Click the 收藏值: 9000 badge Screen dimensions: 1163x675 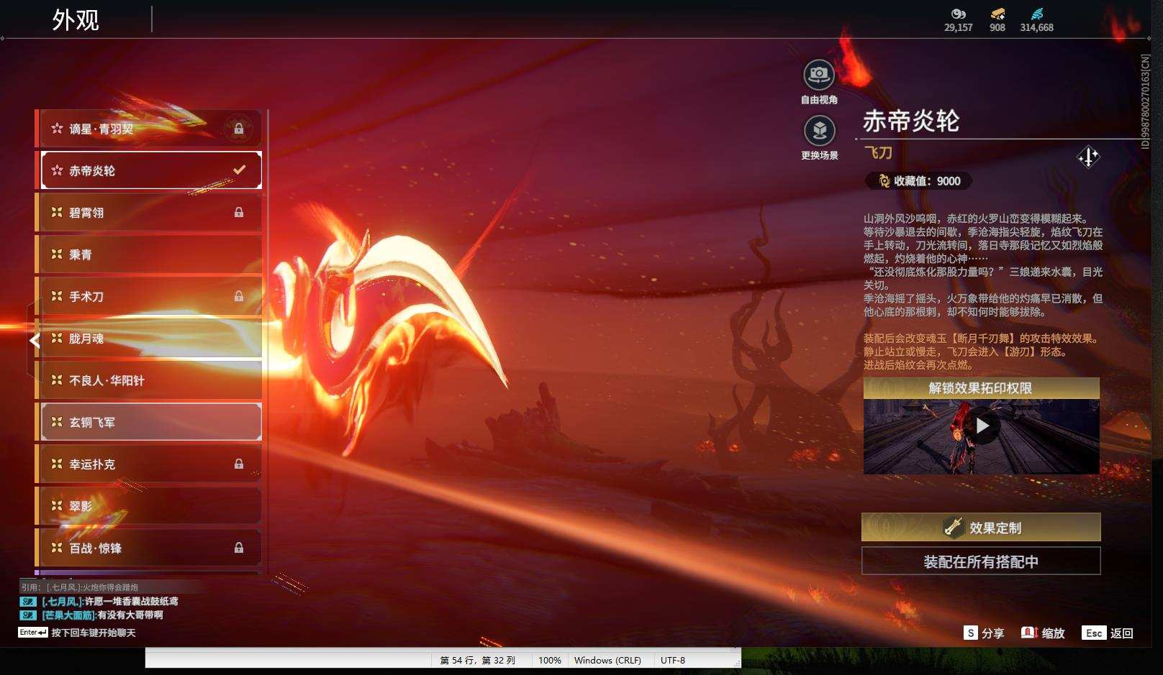tap(919, 181)
